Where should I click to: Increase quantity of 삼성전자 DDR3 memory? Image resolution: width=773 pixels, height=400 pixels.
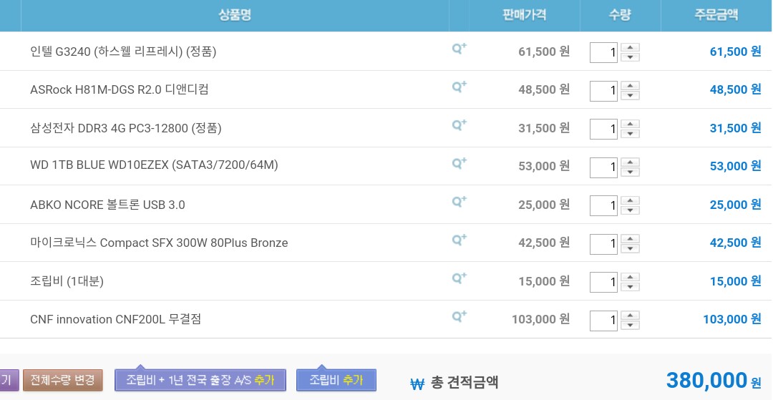[x=630, y=124]
